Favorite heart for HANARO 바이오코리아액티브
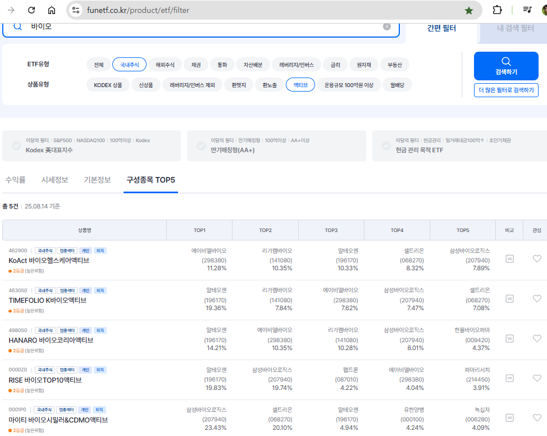Screen dimensions: 547x436 537,338
